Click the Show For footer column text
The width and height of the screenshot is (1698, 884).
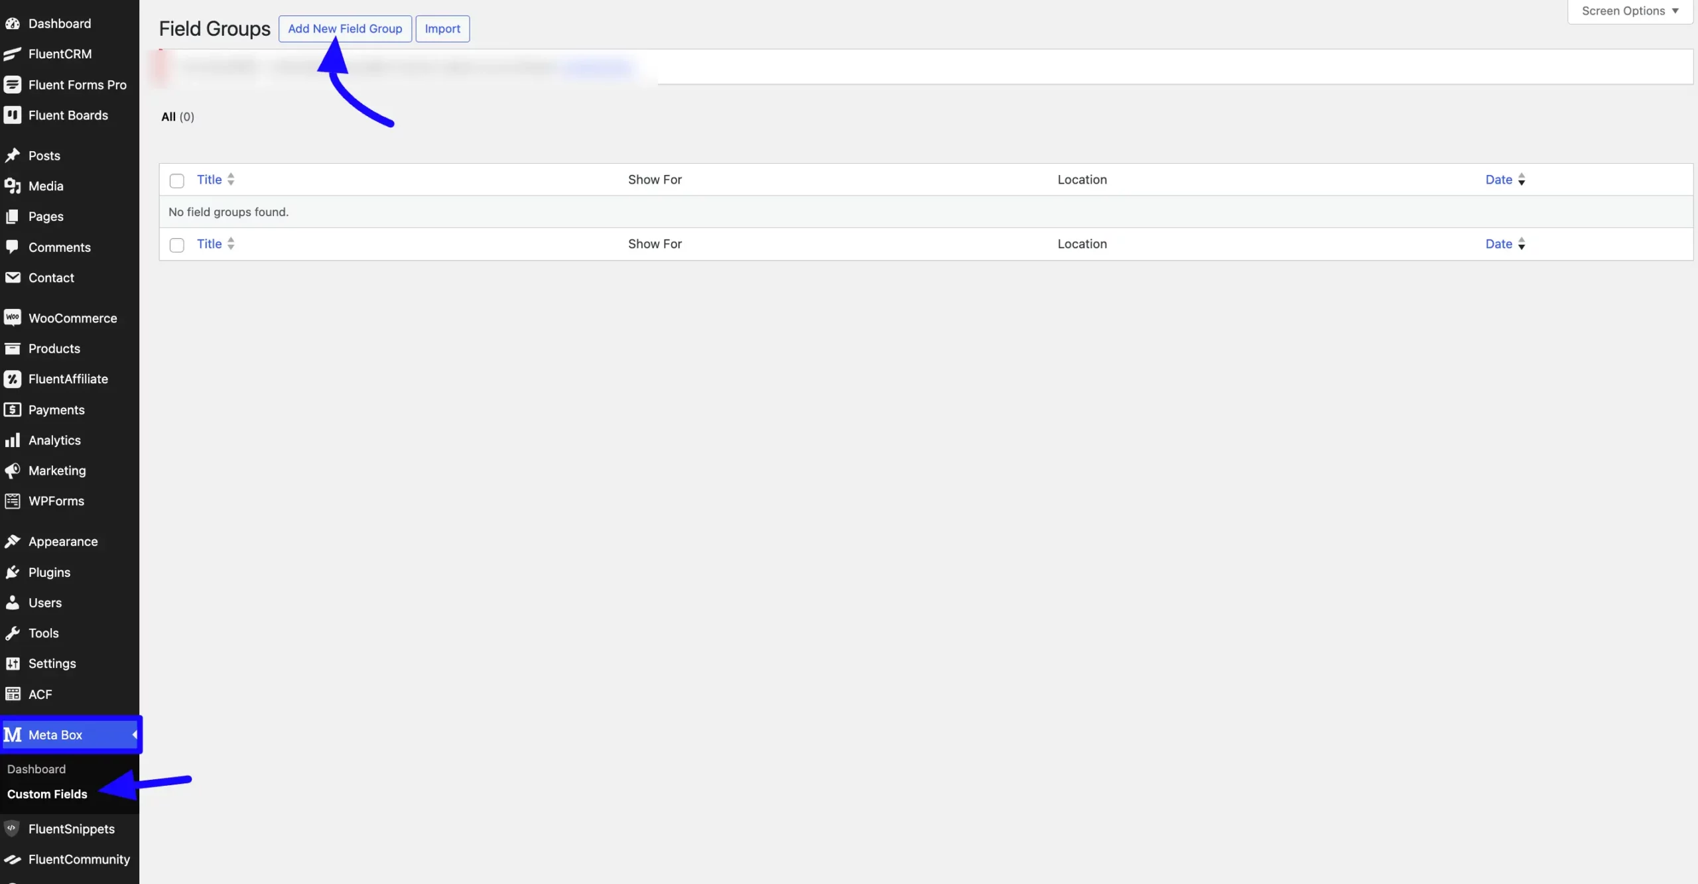tap(655, 243)
